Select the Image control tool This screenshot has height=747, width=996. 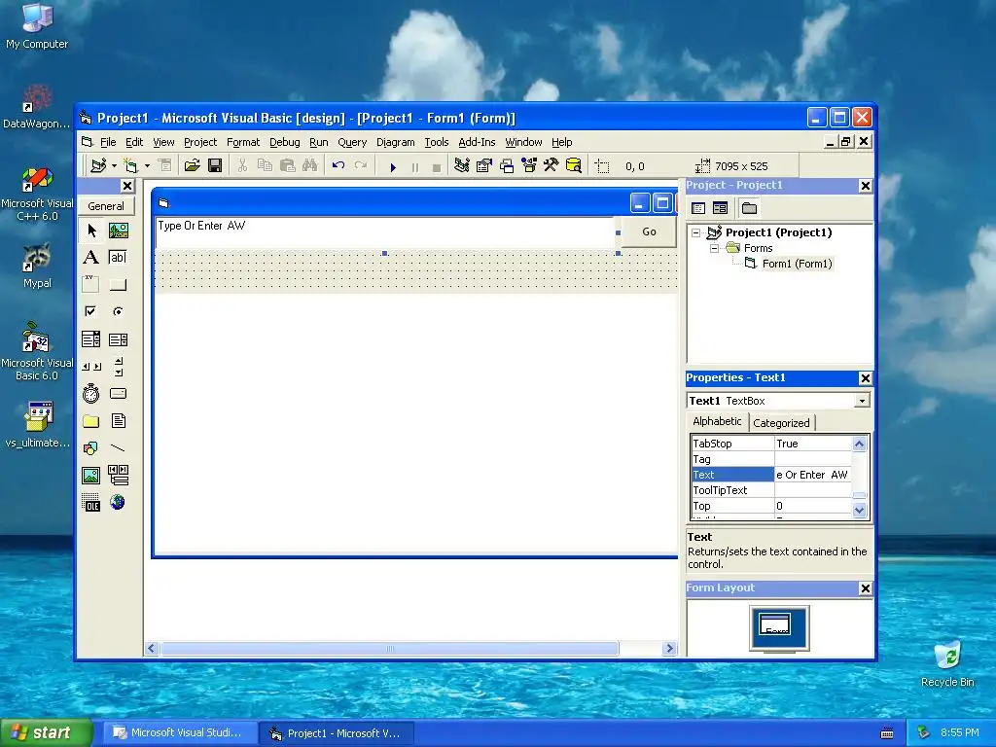[x=90, y=475]
